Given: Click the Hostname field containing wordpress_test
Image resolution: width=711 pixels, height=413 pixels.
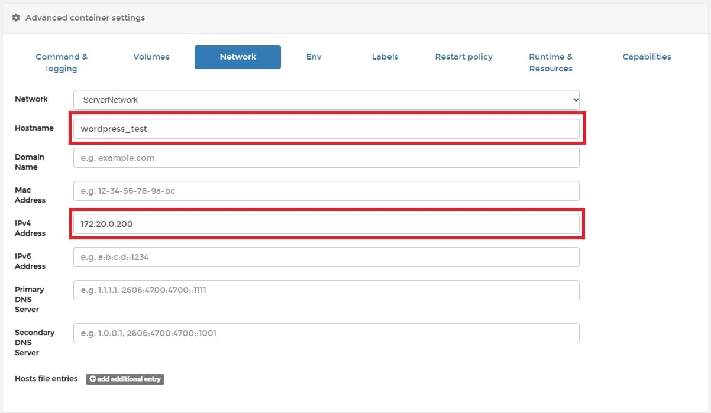Looking at the screenshot, I should 326,129.
